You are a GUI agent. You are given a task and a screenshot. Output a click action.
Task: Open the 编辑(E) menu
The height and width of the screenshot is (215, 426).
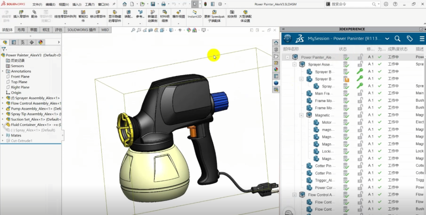pyautogui.click(x=50, y=4)
